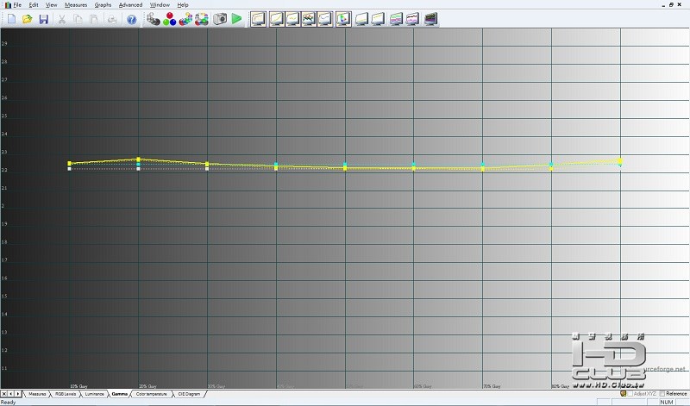Toggle the CIE diagram monitor icon with color triangle

(343, 19)
